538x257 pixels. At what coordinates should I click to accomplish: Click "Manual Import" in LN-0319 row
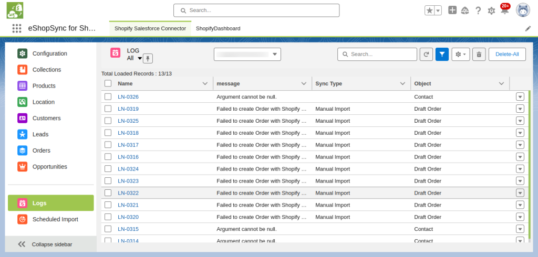pos(333,109)
